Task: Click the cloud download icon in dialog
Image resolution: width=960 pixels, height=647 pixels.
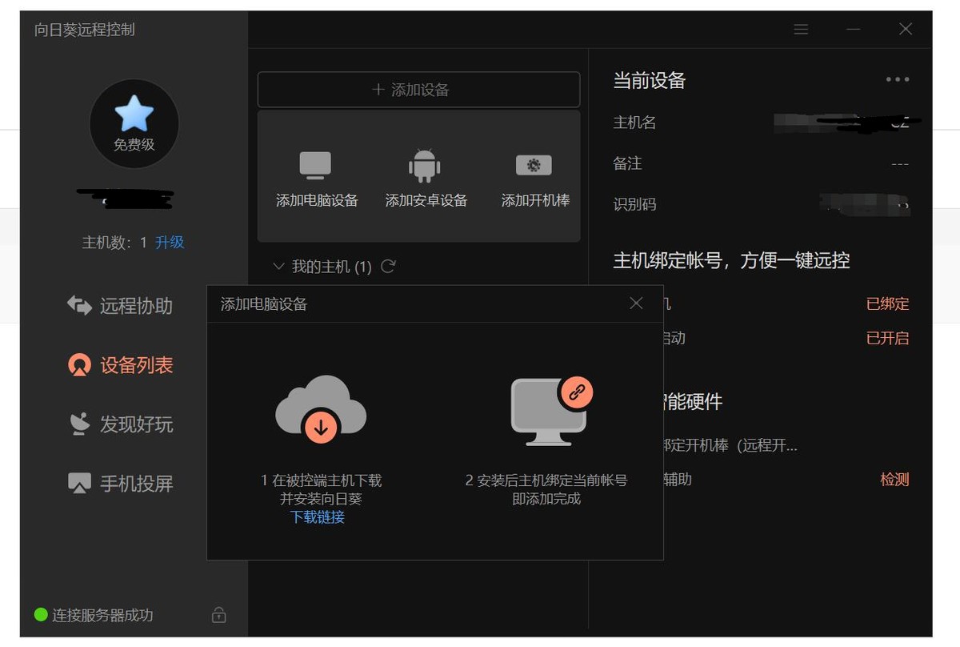Action: tap(321, 409)
